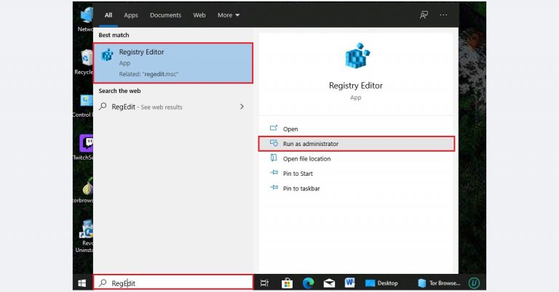Select the TwitchSetup desktop icon
The height and width of the screenshot is (292, 559).
click(86, 145)
